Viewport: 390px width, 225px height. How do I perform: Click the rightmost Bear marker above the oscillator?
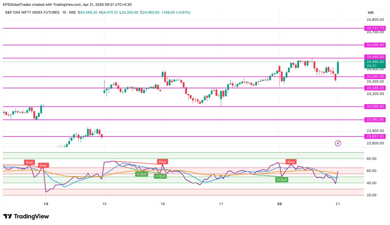tap(291, 162)
